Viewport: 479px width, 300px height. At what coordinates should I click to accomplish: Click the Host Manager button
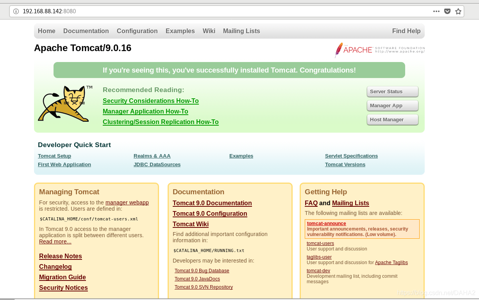point(392,119)
